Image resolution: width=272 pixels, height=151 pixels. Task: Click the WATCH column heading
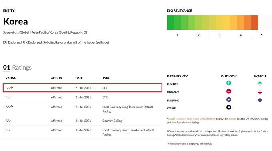click(260, 76)
